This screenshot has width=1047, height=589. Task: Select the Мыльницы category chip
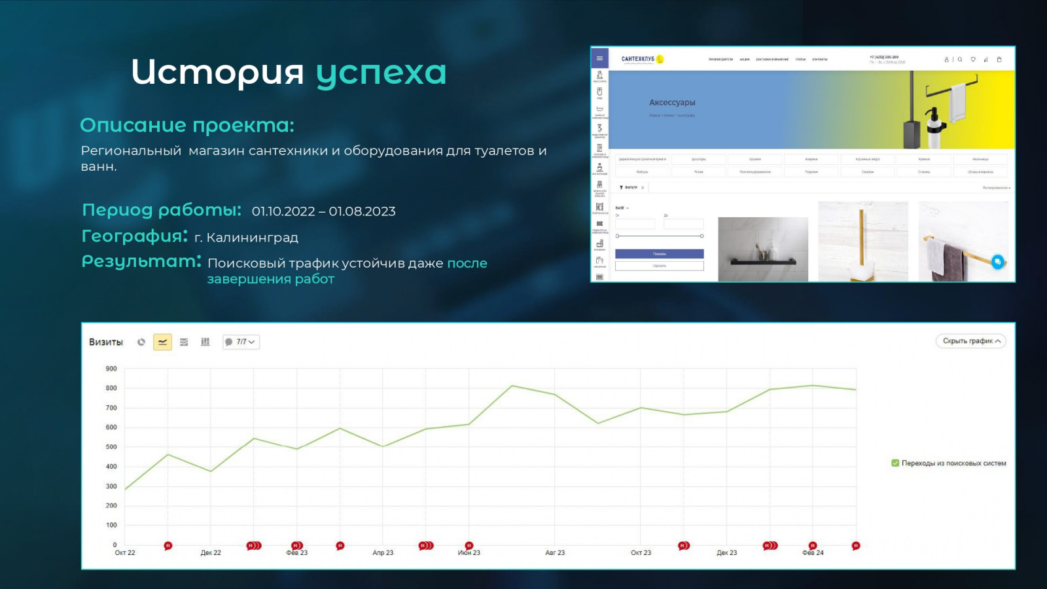[980, 159]
